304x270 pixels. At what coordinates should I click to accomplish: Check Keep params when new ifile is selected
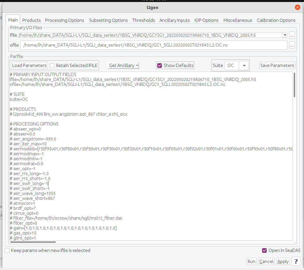[7, 250]
